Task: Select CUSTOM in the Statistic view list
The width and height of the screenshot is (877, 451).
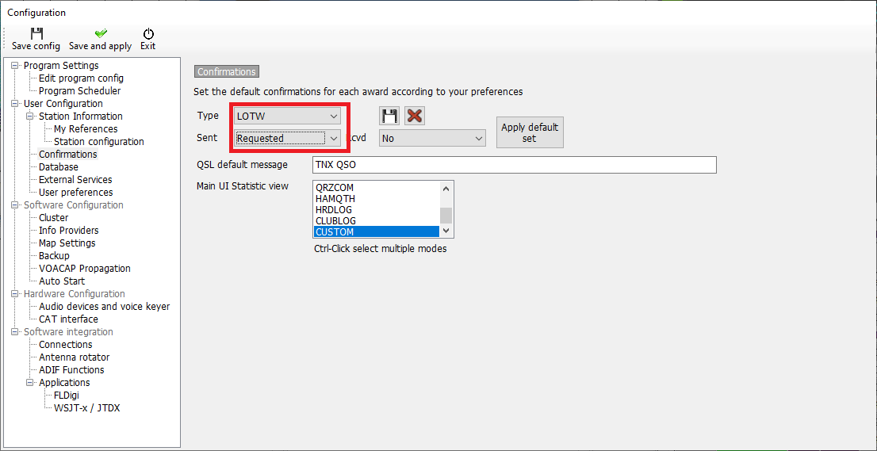Action: 376,232
